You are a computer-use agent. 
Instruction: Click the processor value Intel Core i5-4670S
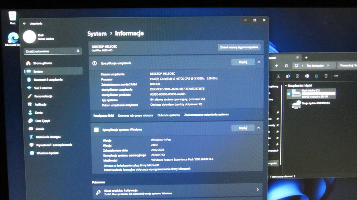coord(184,79)
